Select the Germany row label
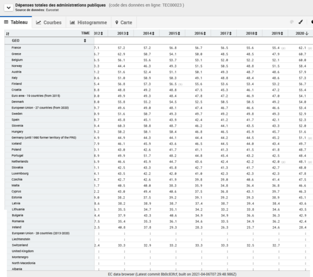Screen dimensions: 313x277 click(x=44, y=137)
